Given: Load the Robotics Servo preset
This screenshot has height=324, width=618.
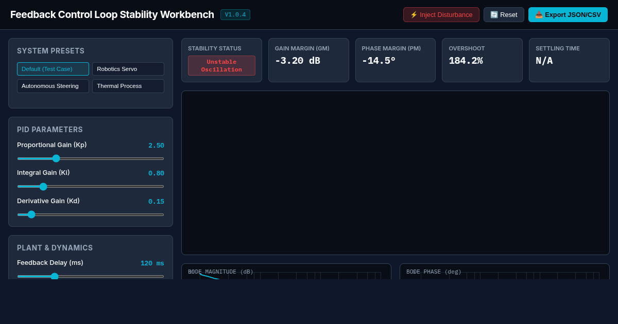Looking at the screenshot, I should coord(128,69).
